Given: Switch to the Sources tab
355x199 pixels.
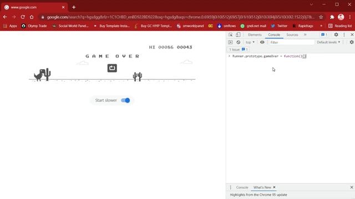Looking at the screenshot, I should pyautogui.click(x=292, y=35).
